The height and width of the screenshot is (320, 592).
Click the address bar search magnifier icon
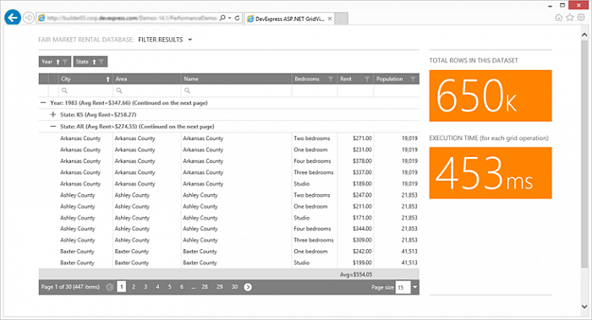[222, 18]
